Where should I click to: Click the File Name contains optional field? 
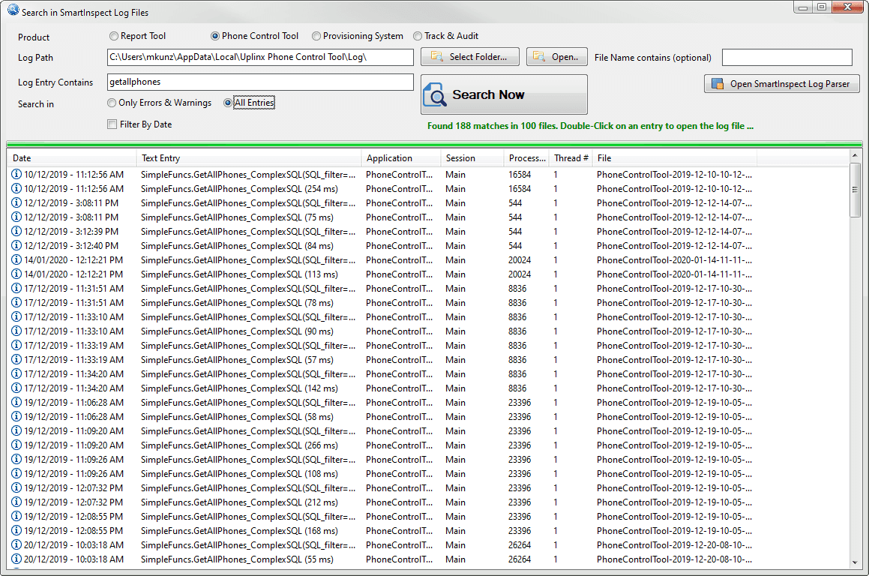pos(787,57)
